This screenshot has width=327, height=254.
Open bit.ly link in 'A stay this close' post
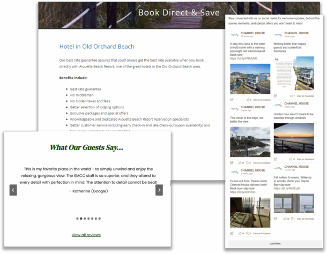(x=243, y=58)
